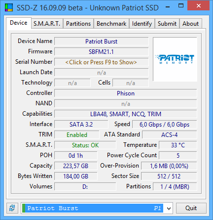Click the Bytes Written label
Screen dimensions: 213x220
(x=35, y=176)
